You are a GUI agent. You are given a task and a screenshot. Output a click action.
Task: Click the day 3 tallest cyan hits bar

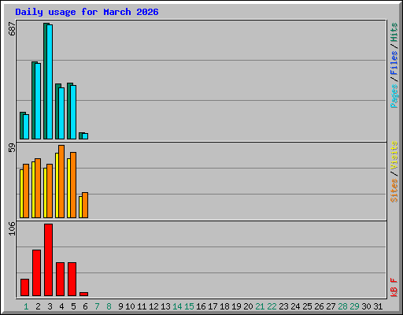tap(50, 82)
